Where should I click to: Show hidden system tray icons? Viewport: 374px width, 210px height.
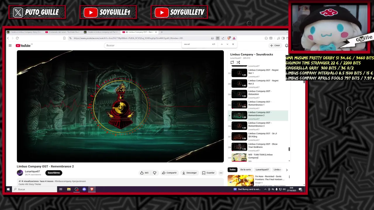pos(265,189)
